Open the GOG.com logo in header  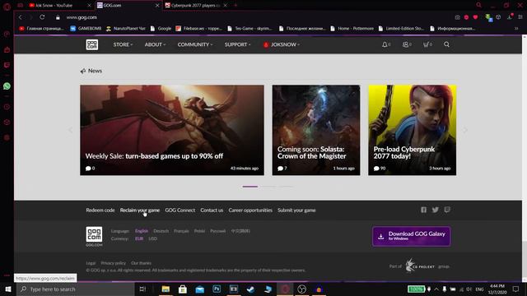[91, 44]
